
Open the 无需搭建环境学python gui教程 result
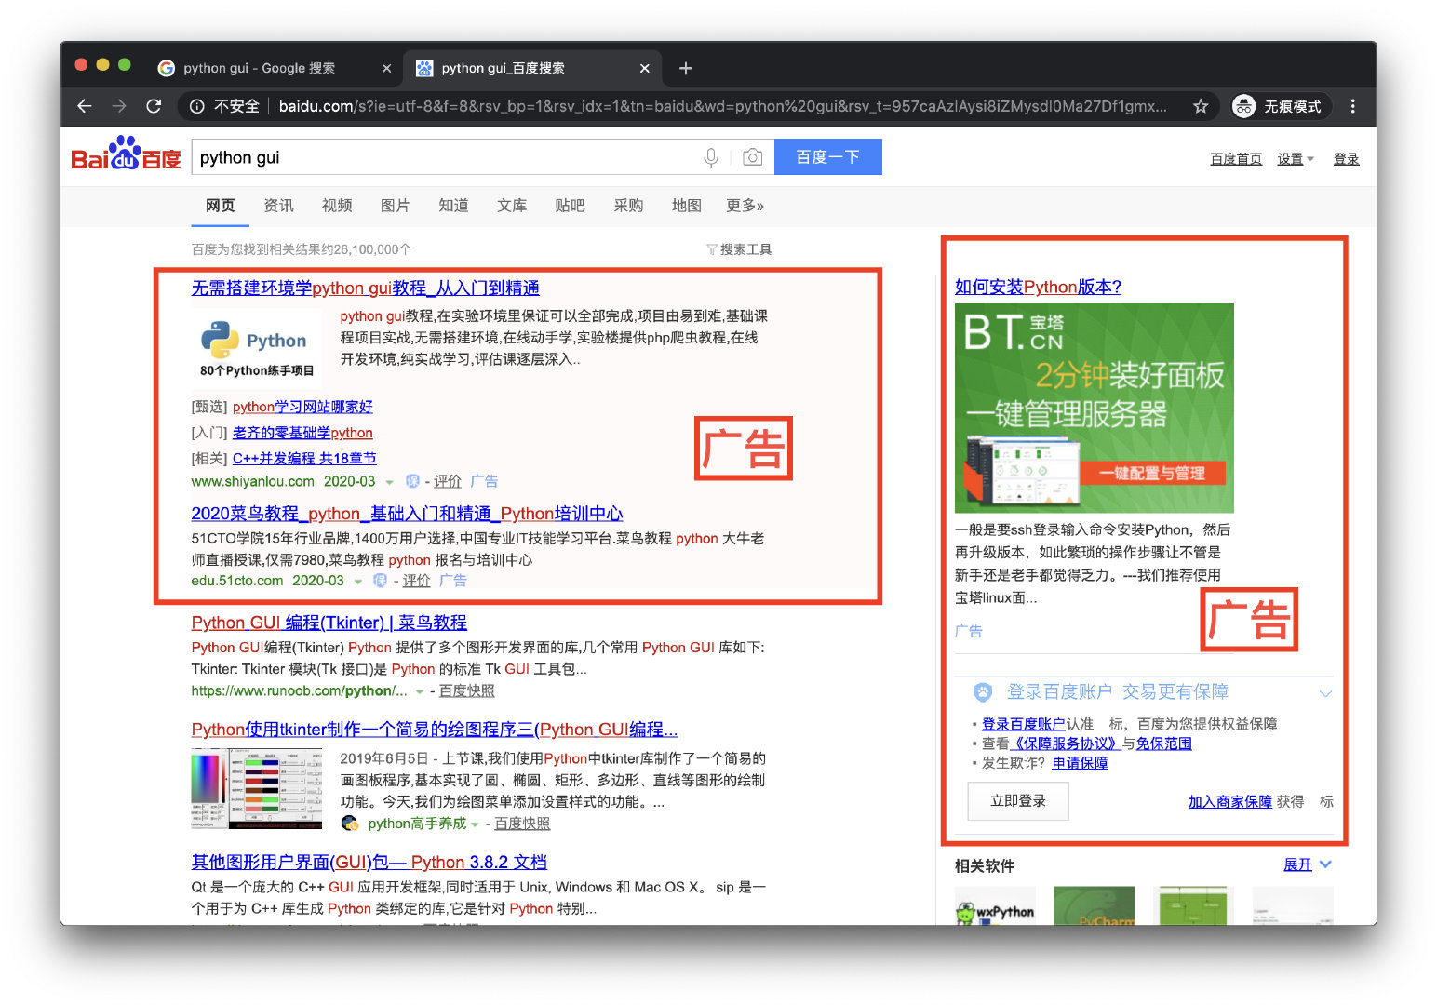(x=366, y=288)
